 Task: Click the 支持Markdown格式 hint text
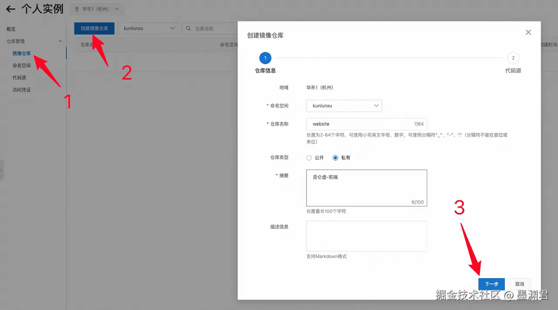tap(327, 256)
